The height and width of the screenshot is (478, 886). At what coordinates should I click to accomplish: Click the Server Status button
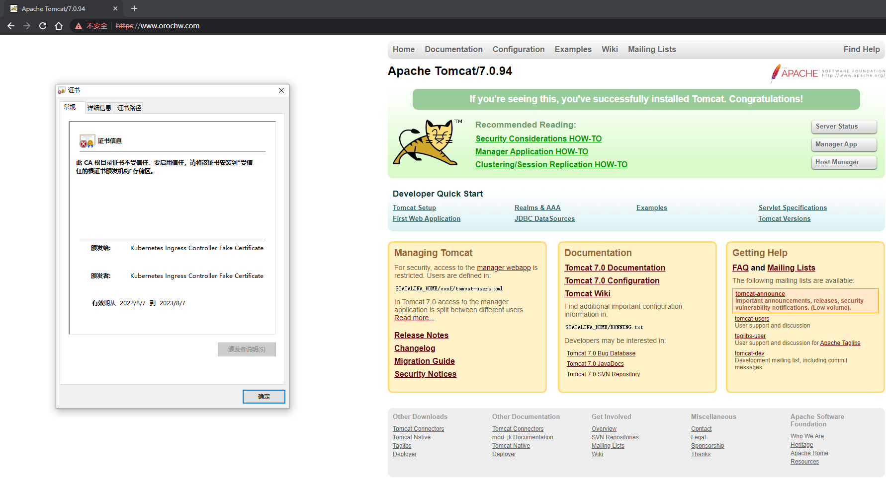click(844, 127)
